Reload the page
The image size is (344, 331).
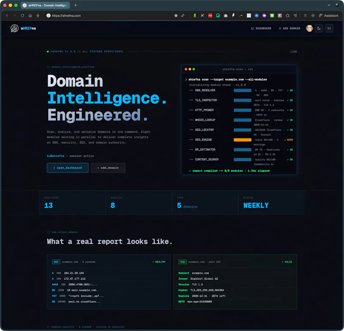(x=22, y=15)
